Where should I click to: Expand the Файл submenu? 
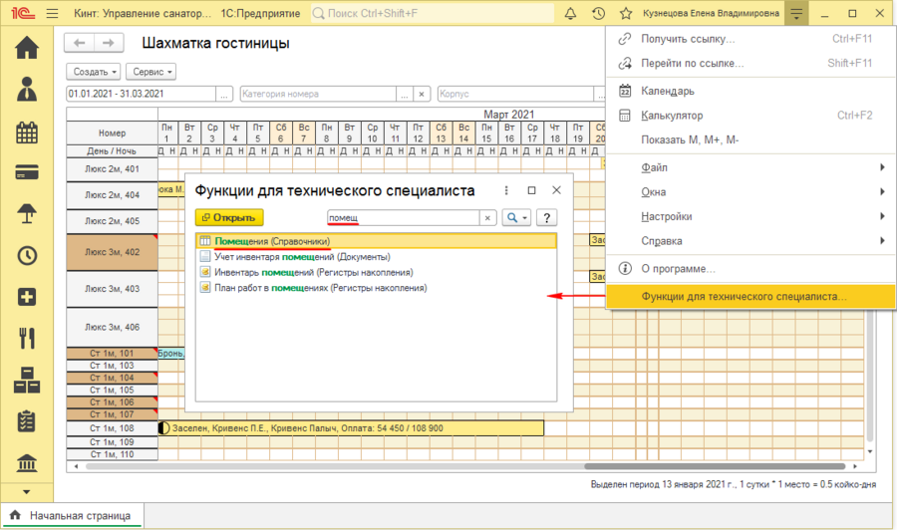click(x=751, y=167)
